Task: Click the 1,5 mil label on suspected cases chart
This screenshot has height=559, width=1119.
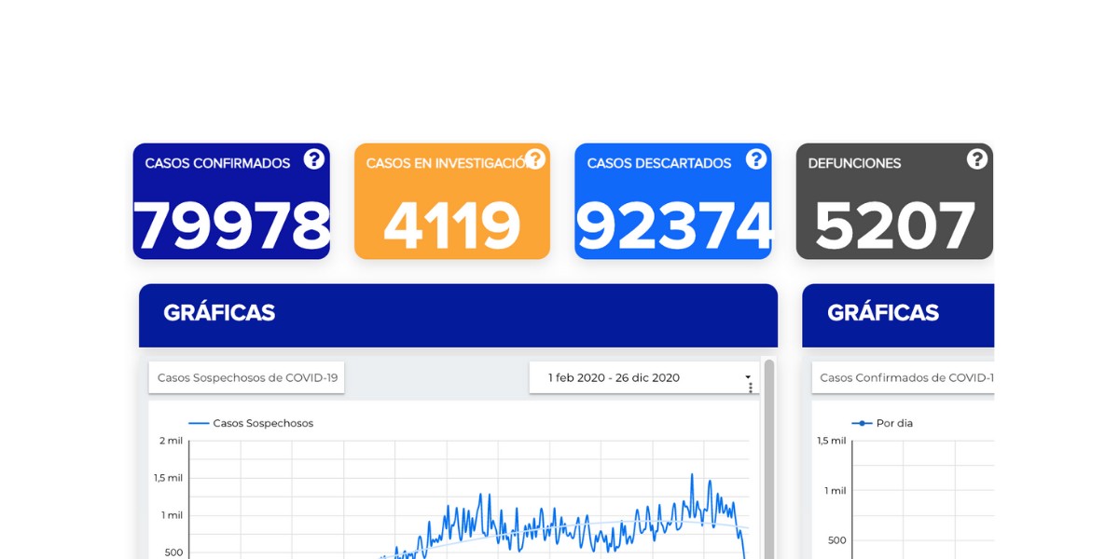Action: [x=168, y=477]
